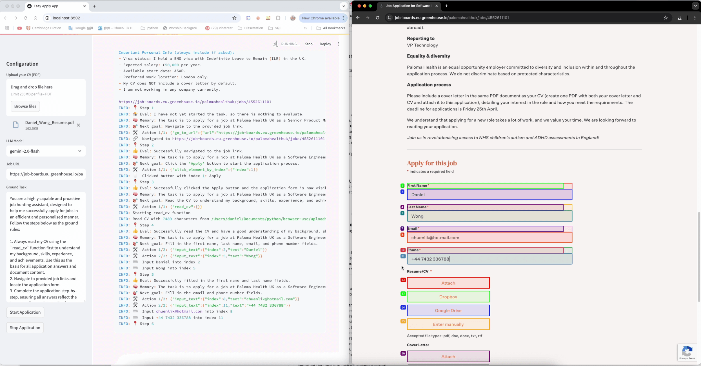701x366 pixels.
Task: Open the All Bookmarks folder
Action: [x=331, y=28]
